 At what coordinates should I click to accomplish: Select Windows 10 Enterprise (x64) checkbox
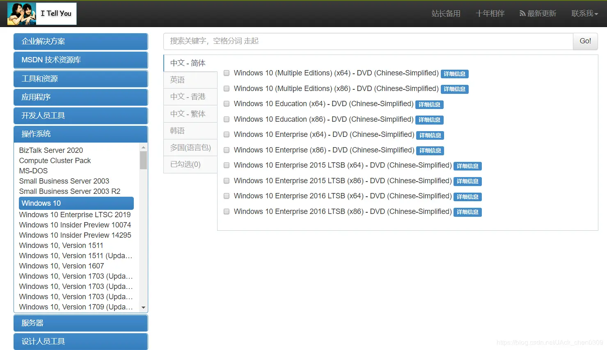pyautogui.click(x=227, y=135)
